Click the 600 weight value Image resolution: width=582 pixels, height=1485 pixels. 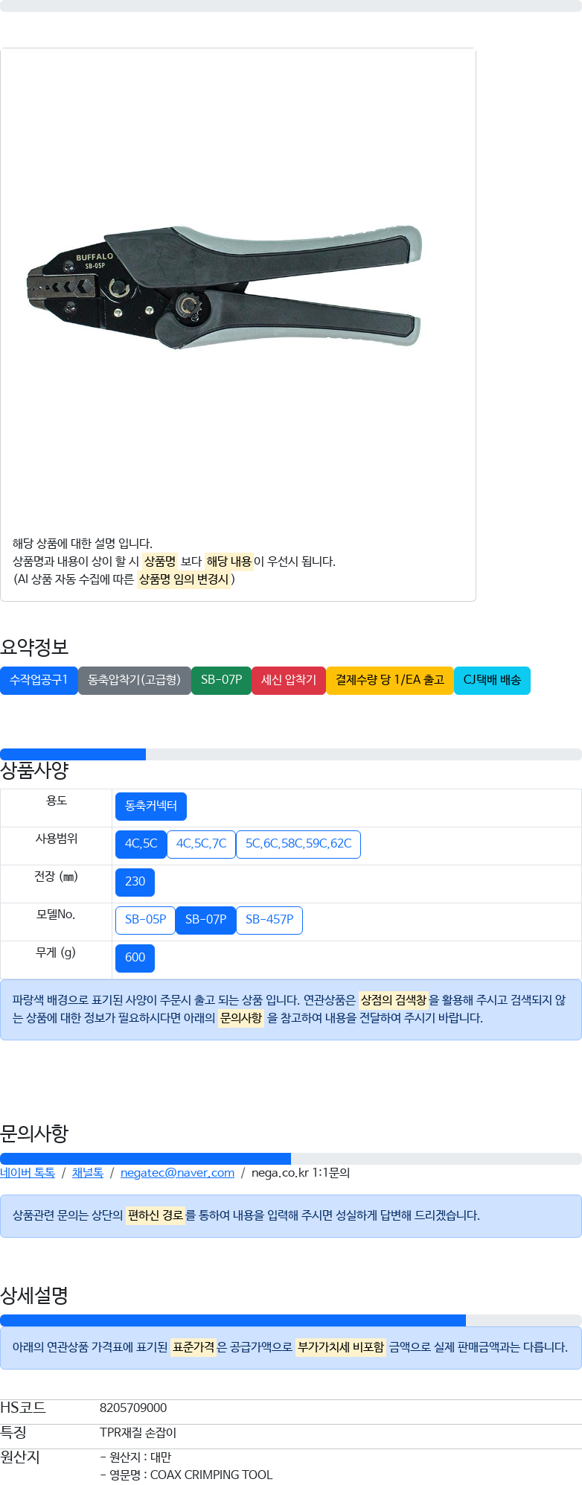[x=135, y=958]
